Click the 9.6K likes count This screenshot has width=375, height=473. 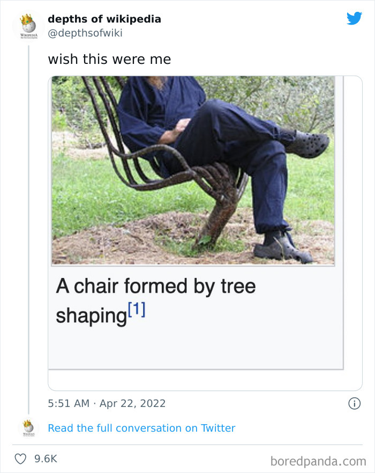coord(45,459)
